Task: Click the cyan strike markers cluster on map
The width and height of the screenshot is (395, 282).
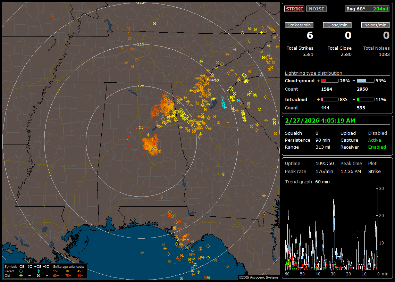Action: [224, 103]
